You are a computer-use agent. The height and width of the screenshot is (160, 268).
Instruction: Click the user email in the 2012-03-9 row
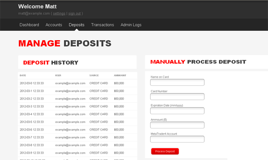tap(70, 153)
